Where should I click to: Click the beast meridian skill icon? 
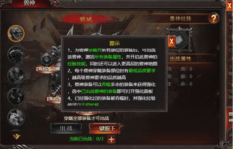point(180,39)
